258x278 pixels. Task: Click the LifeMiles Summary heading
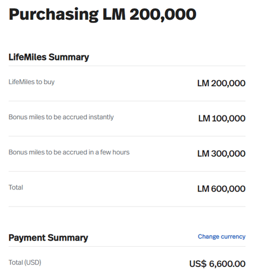click(49, 57)
